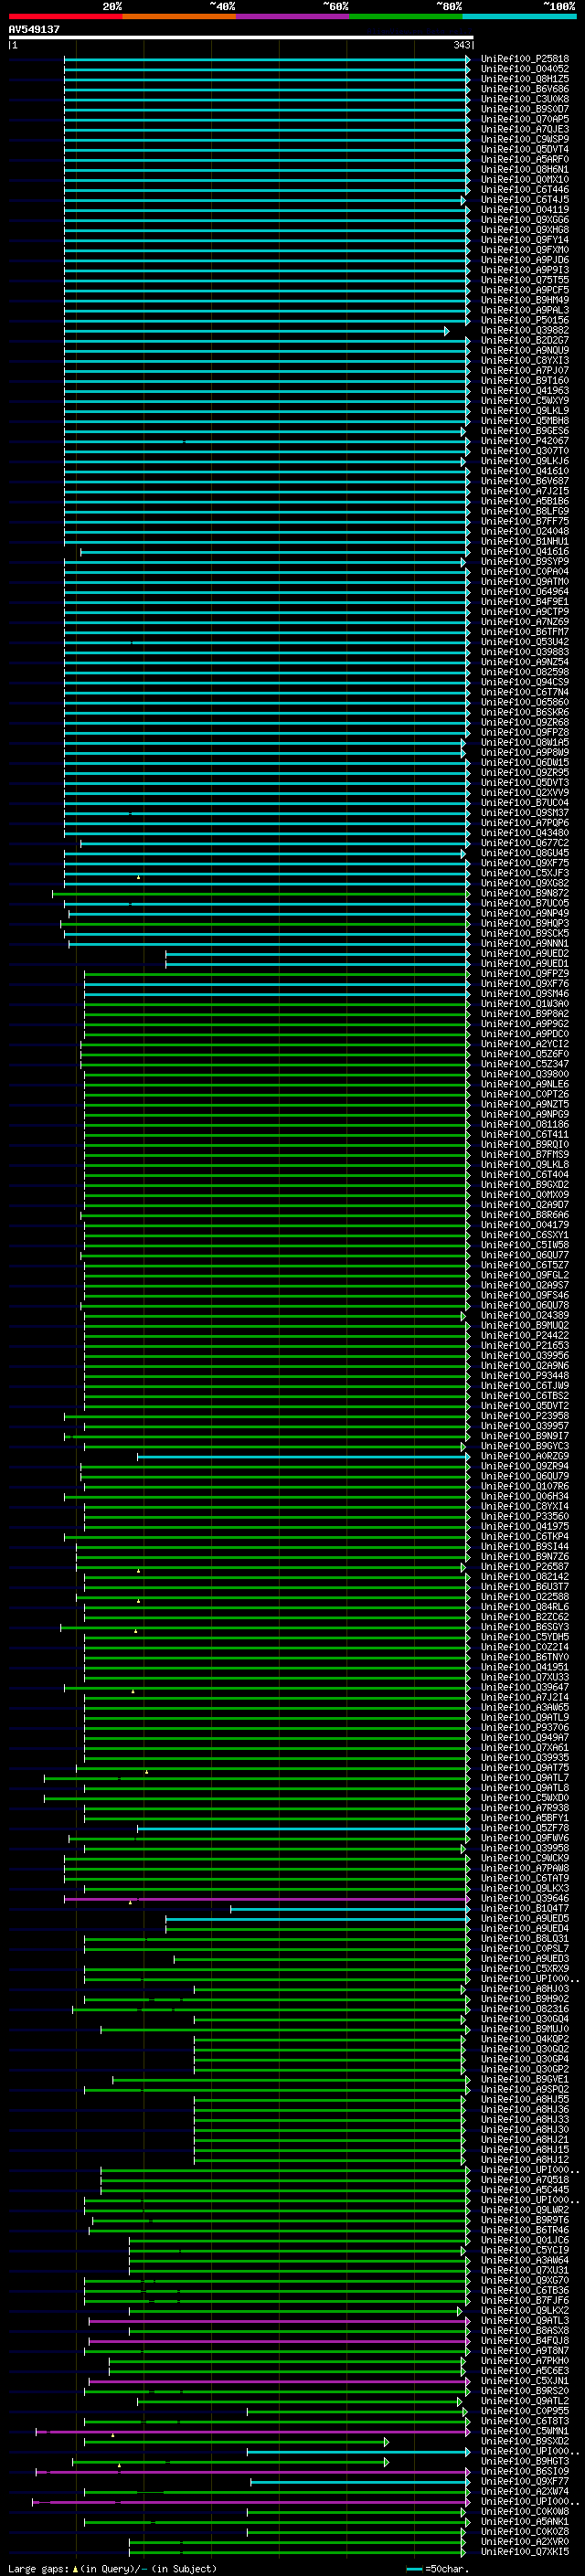Open hit UniRef100_P25818

[525, 59]
